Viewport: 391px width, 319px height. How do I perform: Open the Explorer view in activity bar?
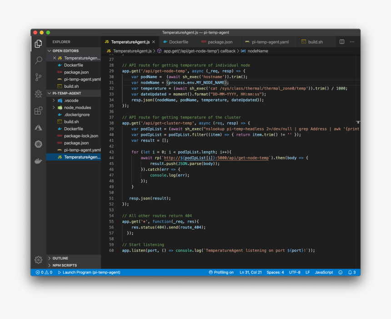(38, 44)
